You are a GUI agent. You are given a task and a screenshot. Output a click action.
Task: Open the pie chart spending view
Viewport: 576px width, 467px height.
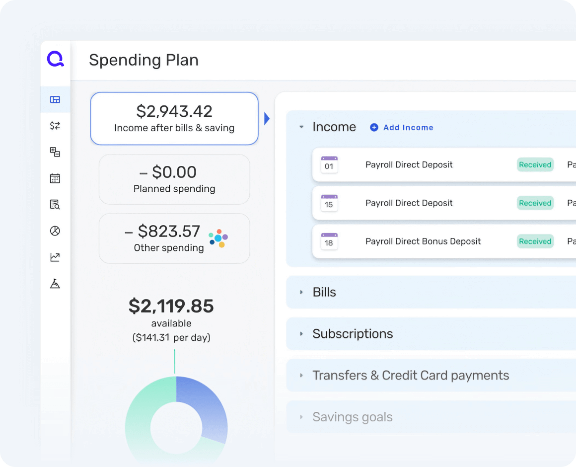pos(55,231)
